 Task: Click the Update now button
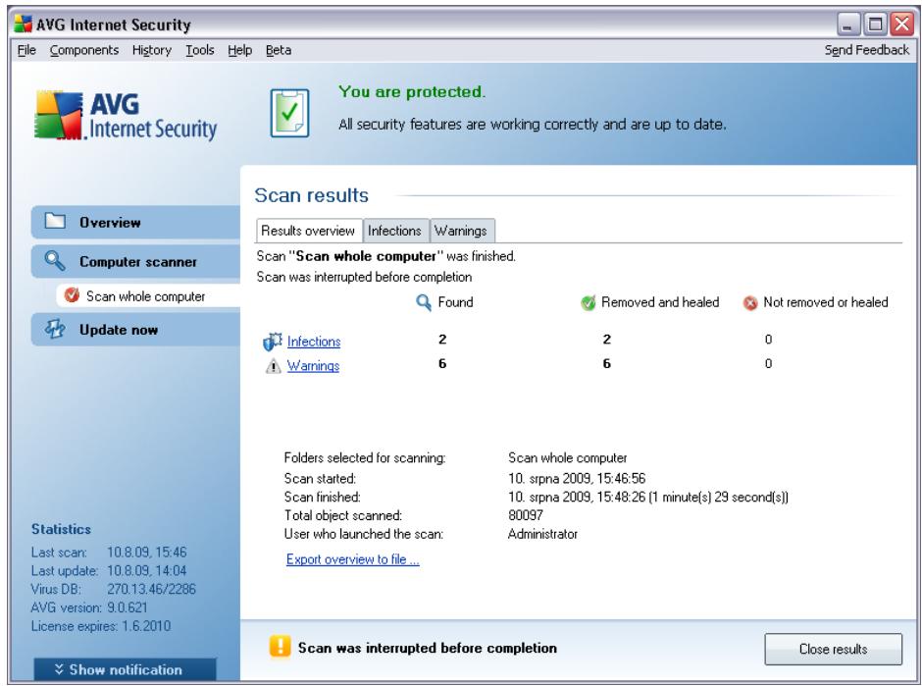(x=135, y=330)
